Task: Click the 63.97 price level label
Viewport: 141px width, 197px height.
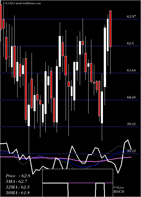Action: coord(131,16)
